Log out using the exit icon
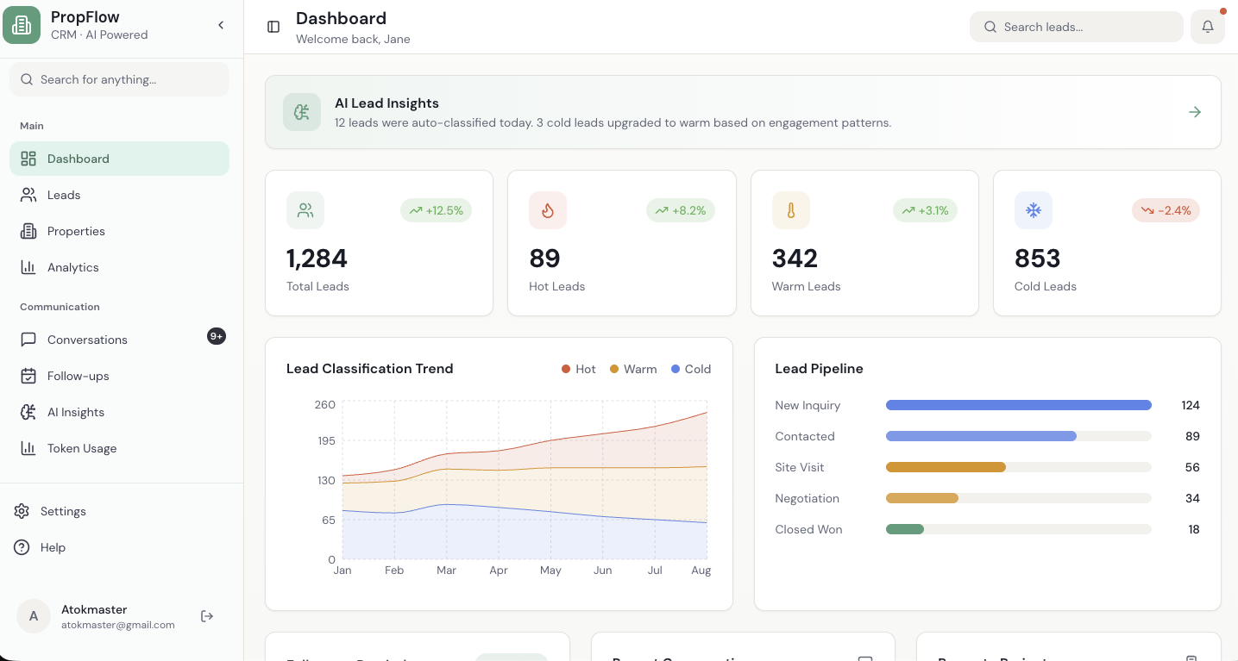 tap(207, 616)
